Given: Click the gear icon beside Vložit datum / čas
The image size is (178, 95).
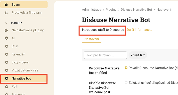Looking at the screenshot, I should pos(6,70).
